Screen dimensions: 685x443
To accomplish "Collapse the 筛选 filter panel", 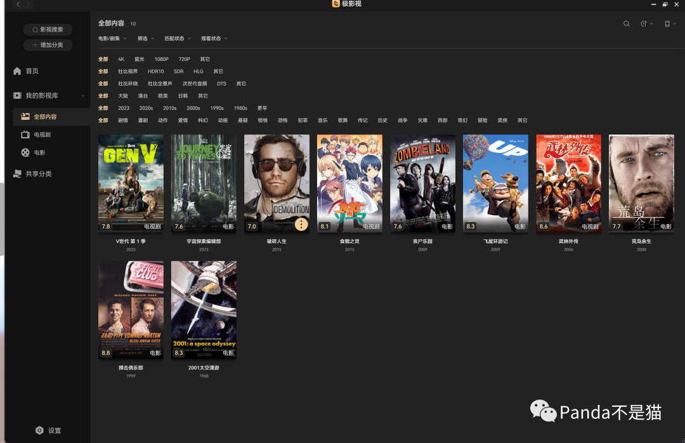I will tap(146, 39).
